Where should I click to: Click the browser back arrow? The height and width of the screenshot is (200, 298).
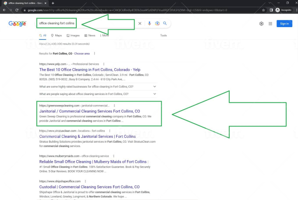(x=4, y=10)
